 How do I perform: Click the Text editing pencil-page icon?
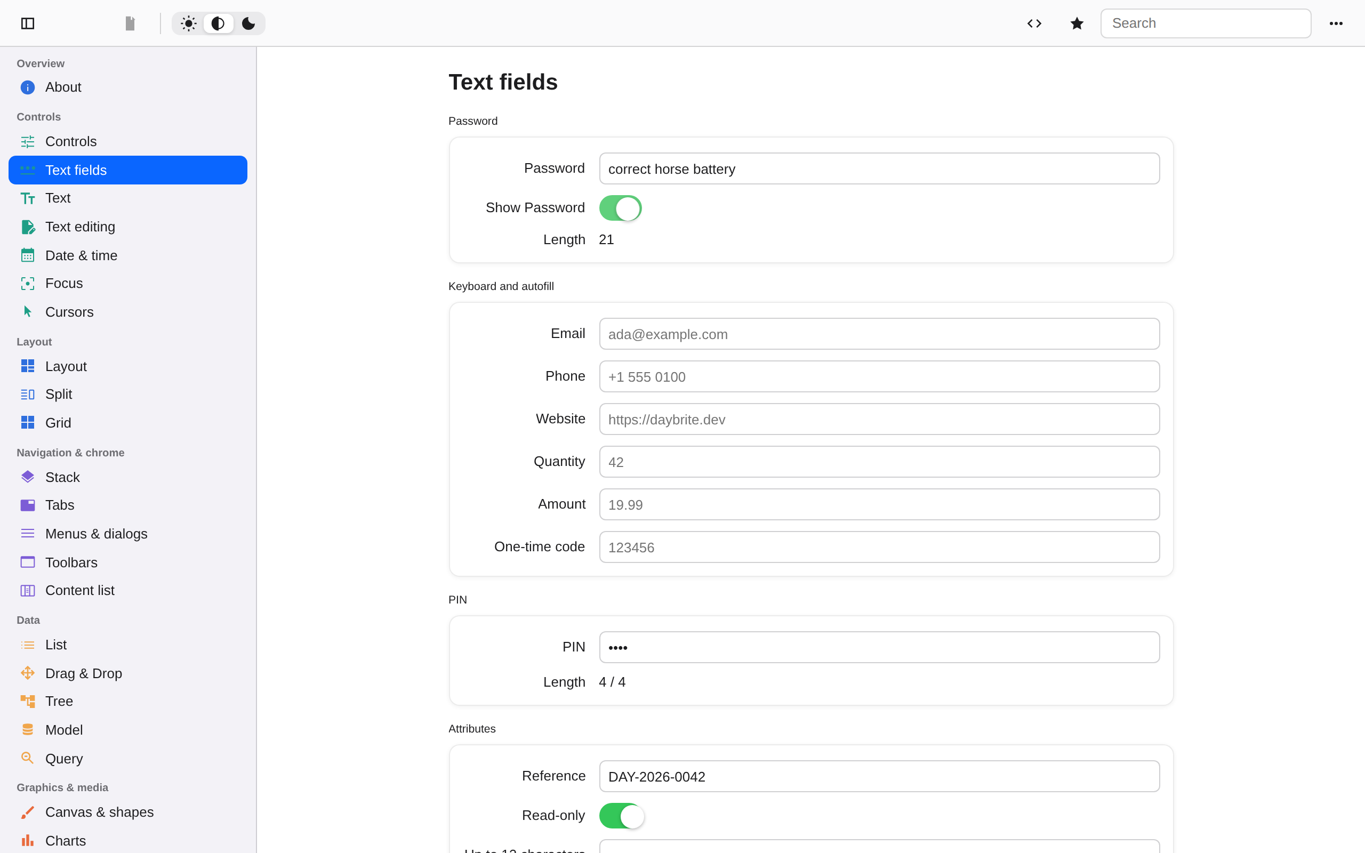coord(28,227)
